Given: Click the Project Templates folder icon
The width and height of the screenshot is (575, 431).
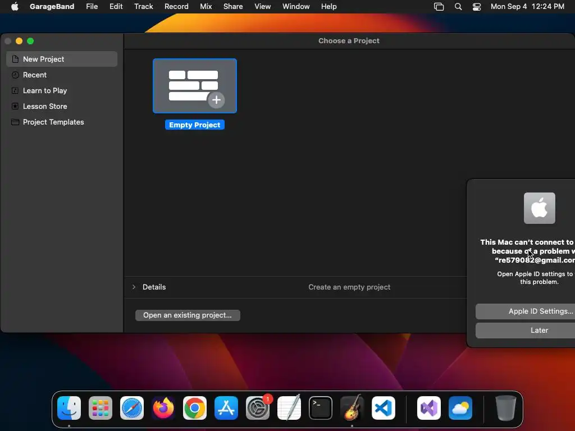Looking at the screenshot, I should point(15,122).
